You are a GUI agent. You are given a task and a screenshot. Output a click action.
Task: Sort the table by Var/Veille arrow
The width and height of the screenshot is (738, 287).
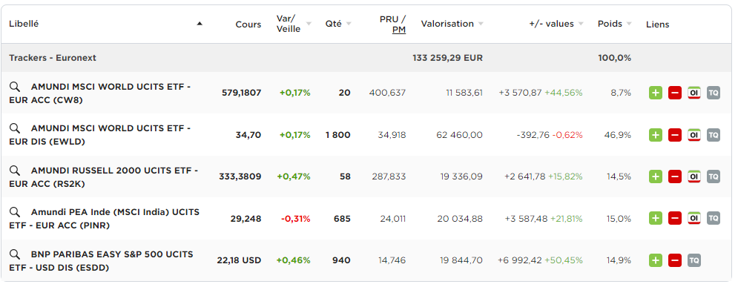(x=309, y=24)
